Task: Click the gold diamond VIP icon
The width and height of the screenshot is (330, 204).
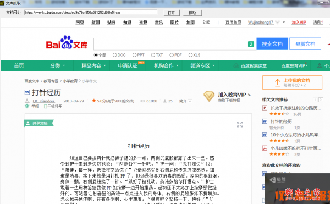Action: pos(209,96)
